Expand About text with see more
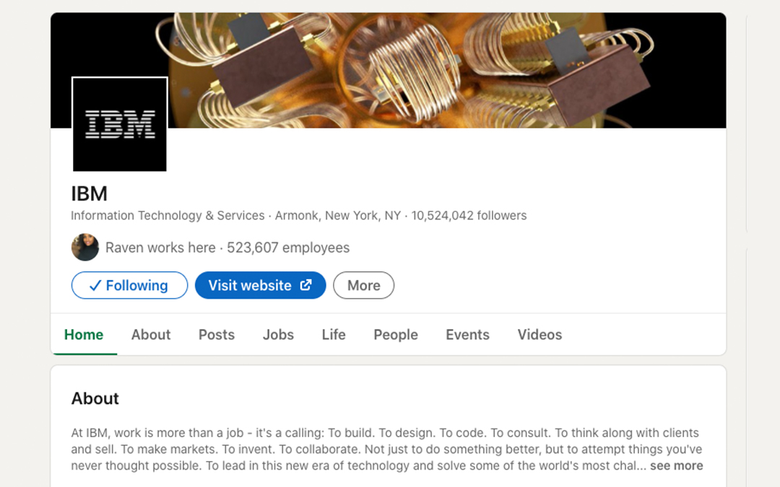Screen dimensions: 780x487 [677, 465]
